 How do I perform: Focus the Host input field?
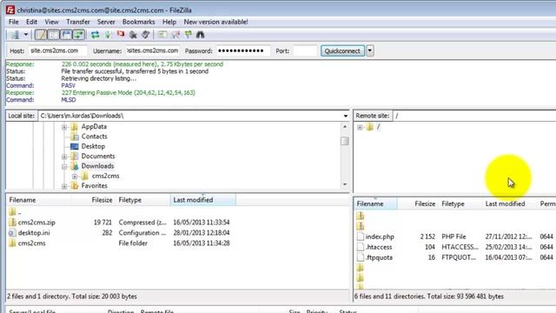58,50
